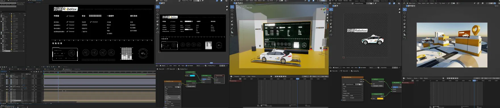Click unlink X icon beside displayPop.png
Screen dimensions: 500x108
[x=373, y=3]
